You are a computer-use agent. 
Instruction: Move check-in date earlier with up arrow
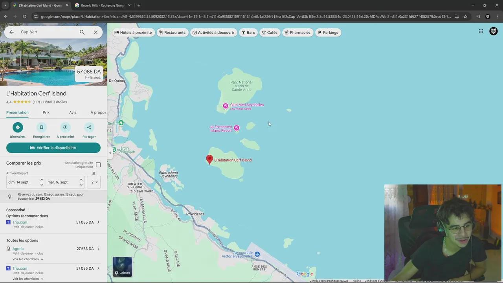42,180
